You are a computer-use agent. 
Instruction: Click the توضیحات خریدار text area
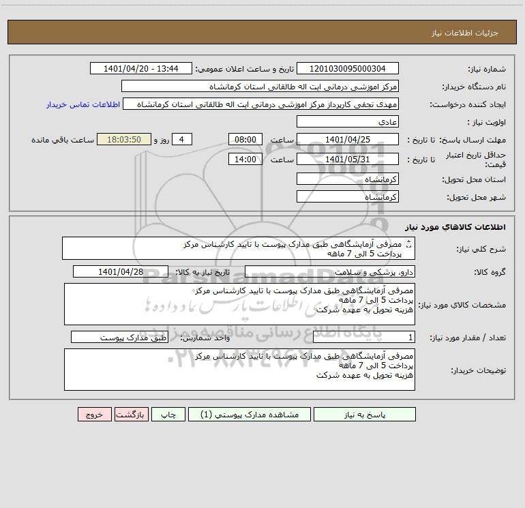click(x=239, y=370)
